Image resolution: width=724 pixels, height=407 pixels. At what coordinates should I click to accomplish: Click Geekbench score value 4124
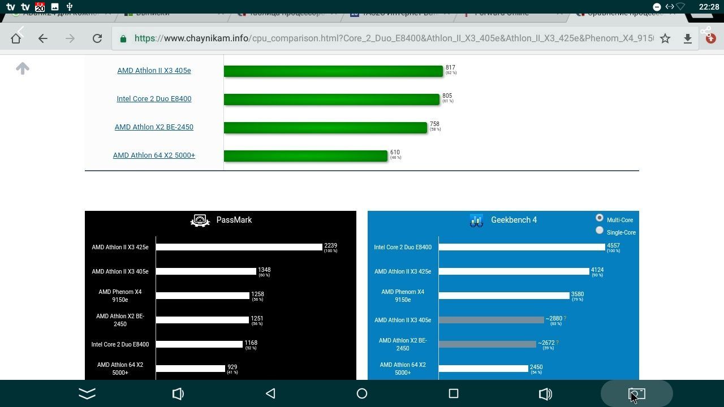(x=597, y=270)
